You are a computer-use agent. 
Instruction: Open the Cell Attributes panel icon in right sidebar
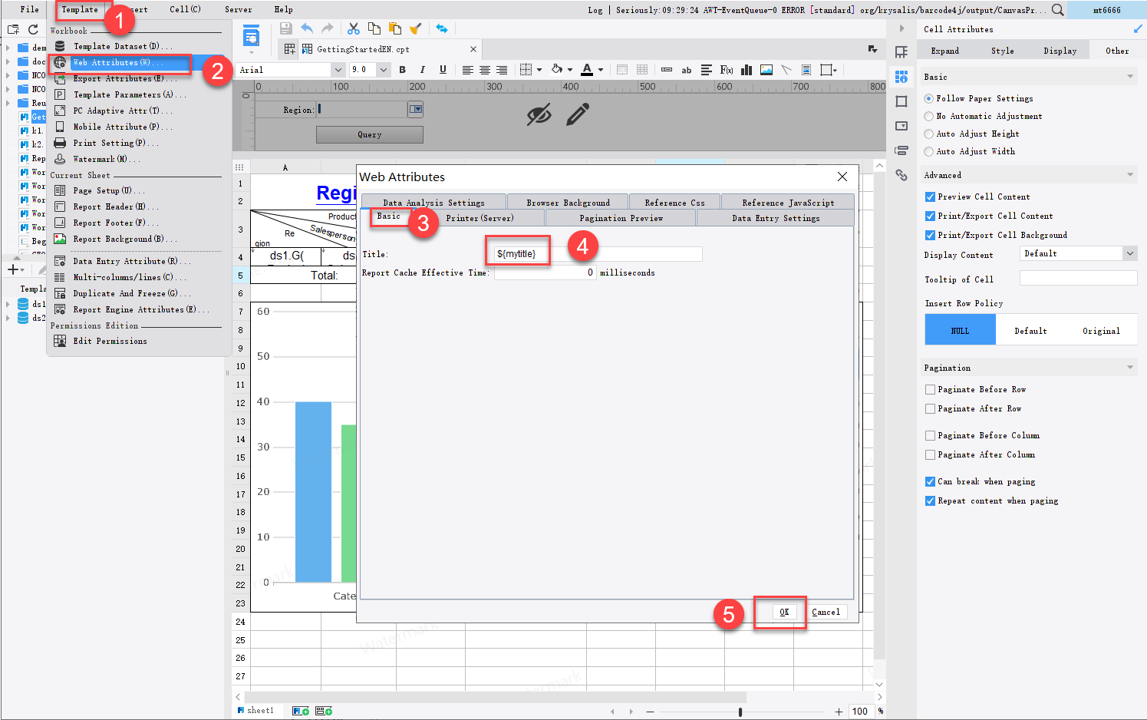[901, 77]
